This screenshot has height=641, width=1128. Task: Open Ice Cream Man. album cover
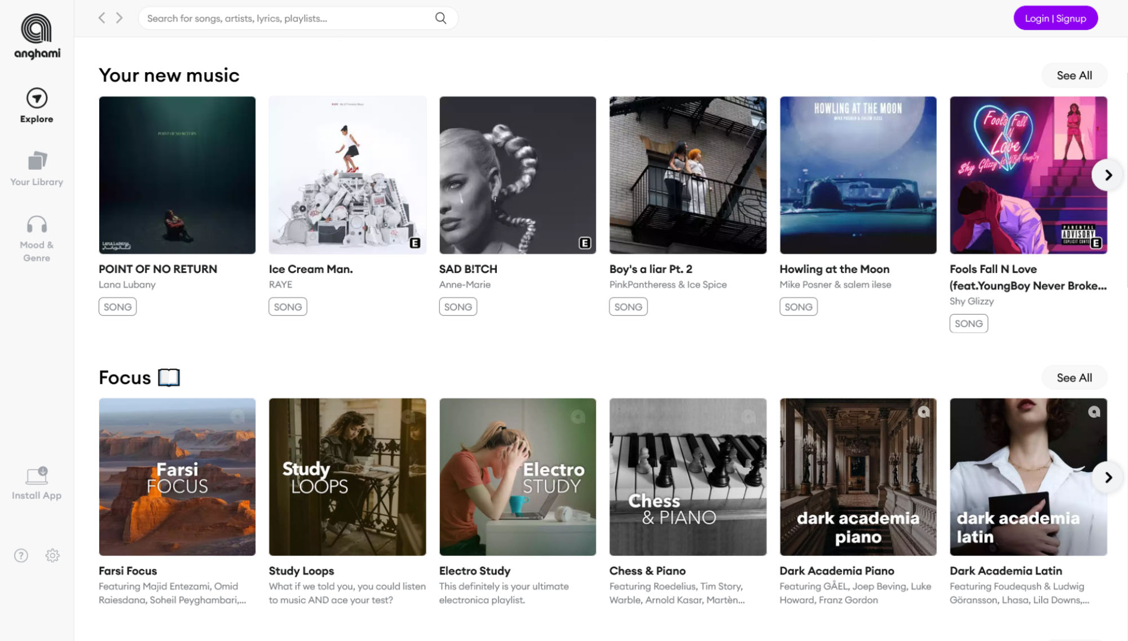click(x=347, y=175)
